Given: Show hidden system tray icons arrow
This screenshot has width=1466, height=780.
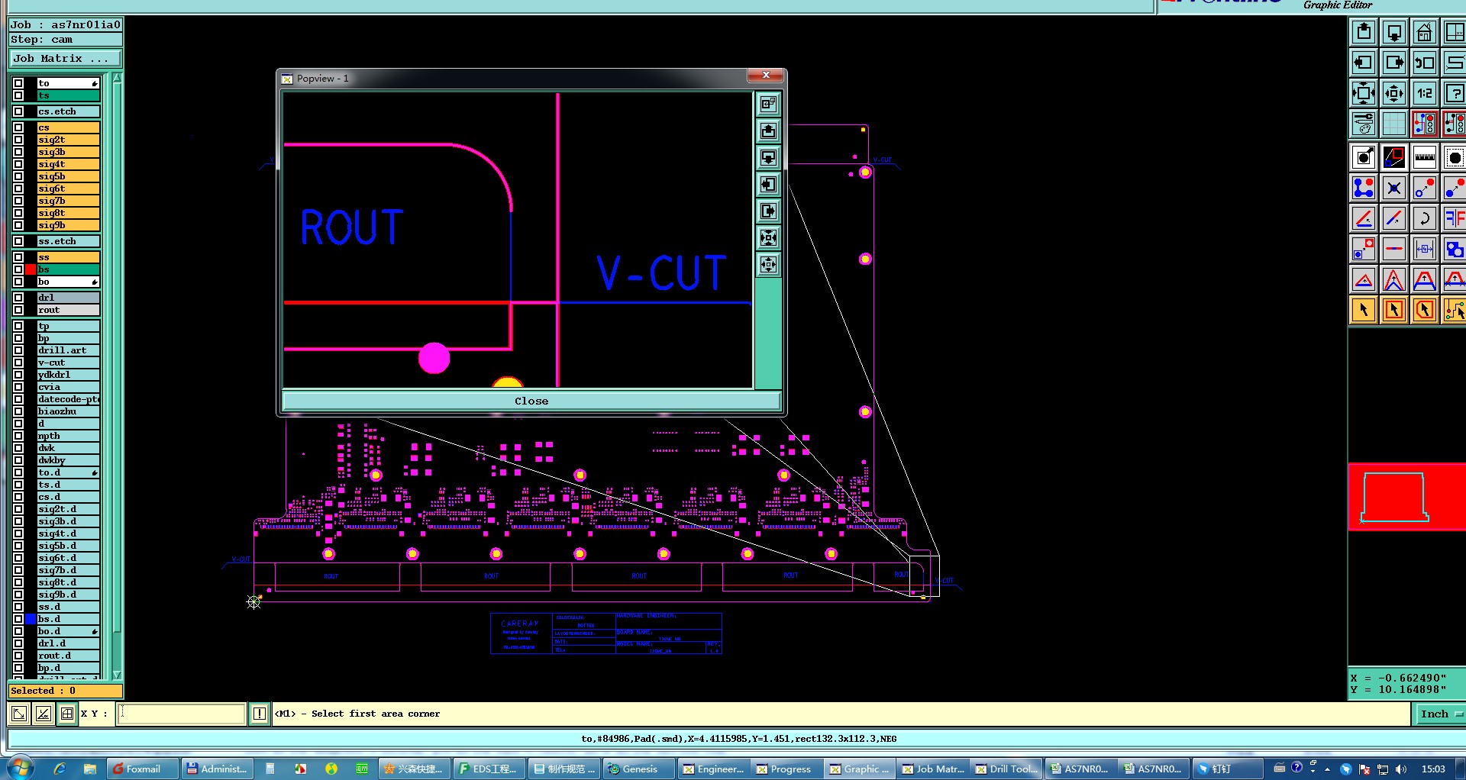Looking at the screenshot, I should [1327, 769].
